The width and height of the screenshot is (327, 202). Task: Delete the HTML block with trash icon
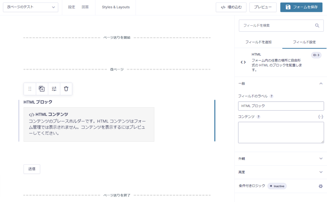click(x=66, y=89)
